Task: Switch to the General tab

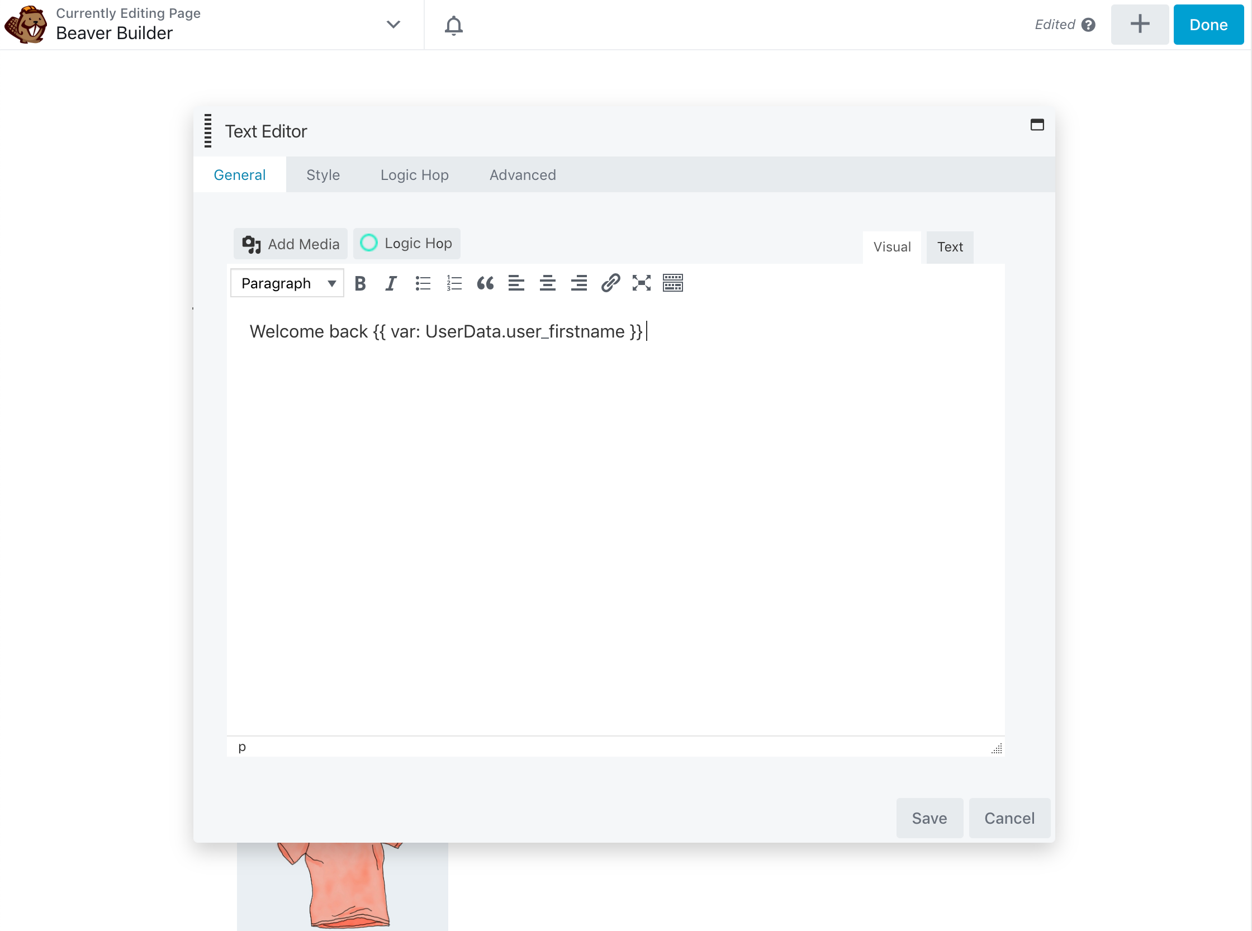Action: coord(240,175)
